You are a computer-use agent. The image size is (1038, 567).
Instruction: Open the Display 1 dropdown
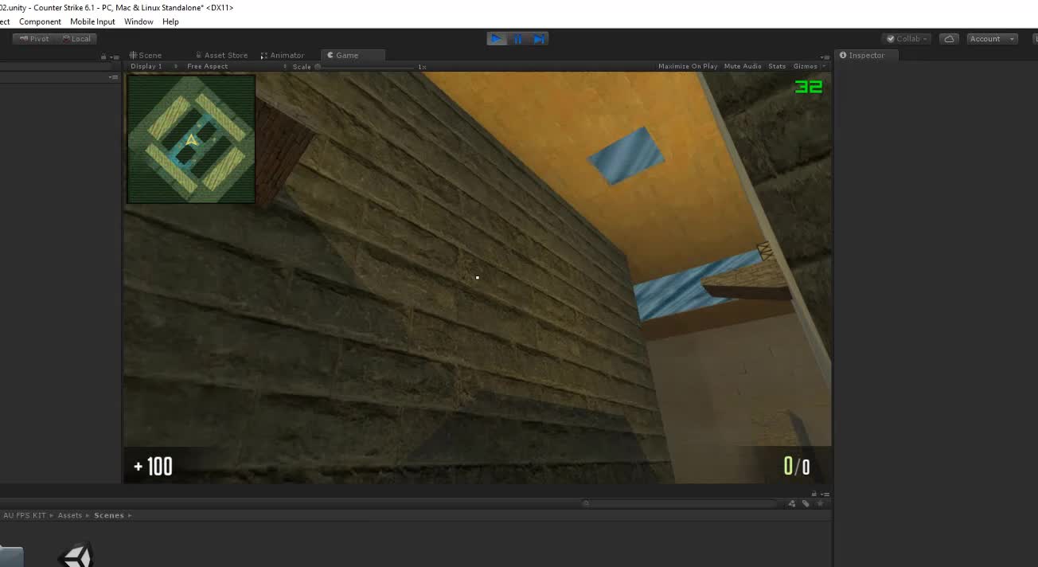[x=153, y=67]
